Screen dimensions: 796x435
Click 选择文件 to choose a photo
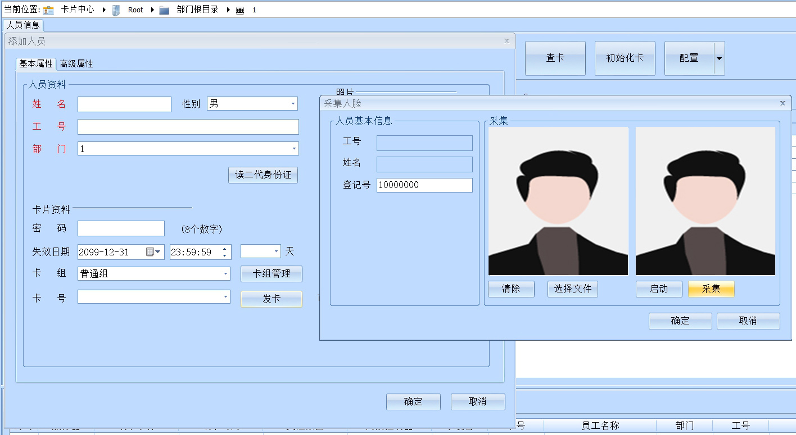(x=573, y=289)
